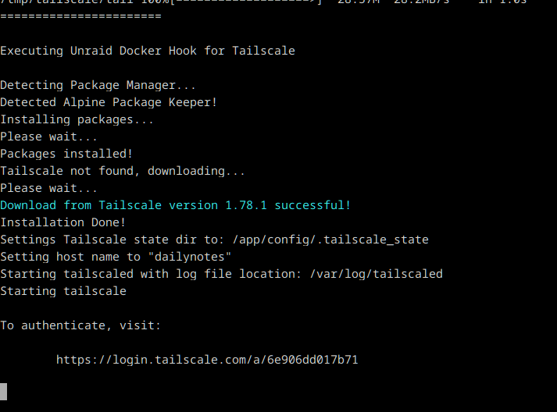Click the /var/log/tailscaled log path
Image resolution: width=557 pixels, height=412 pixels.
377,274
